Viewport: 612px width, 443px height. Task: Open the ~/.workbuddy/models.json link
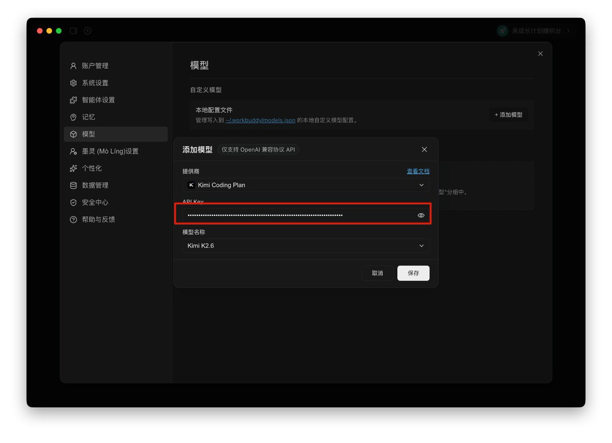(261, 120)
